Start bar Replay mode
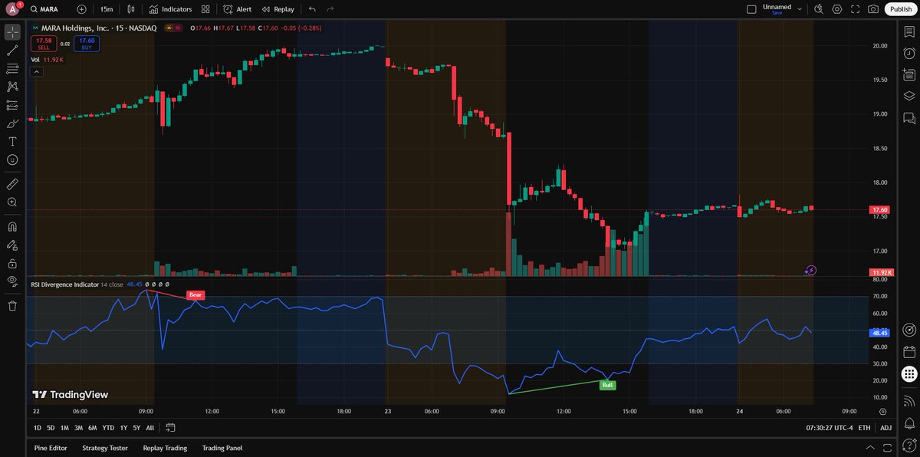920x457 pixels. (x=278, y=9)
